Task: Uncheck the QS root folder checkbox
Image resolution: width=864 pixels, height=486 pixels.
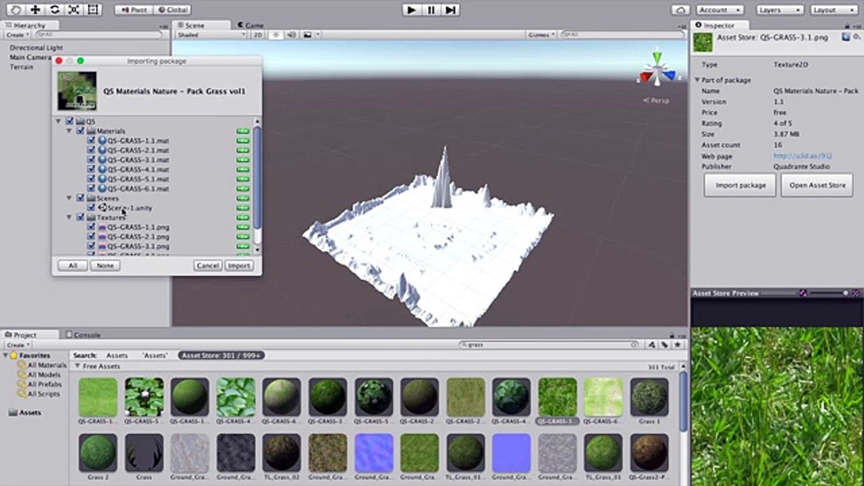Action: pyautogui.click(x=70, y=122)
